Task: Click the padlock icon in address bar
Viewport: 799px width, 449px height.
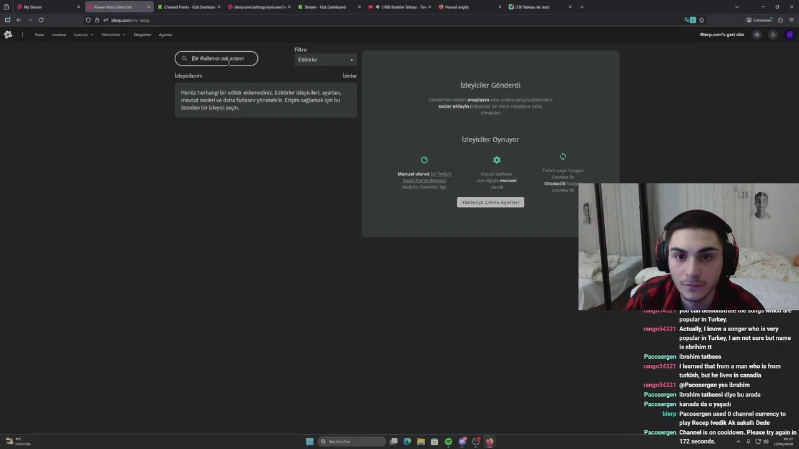Action: [97, 20]
